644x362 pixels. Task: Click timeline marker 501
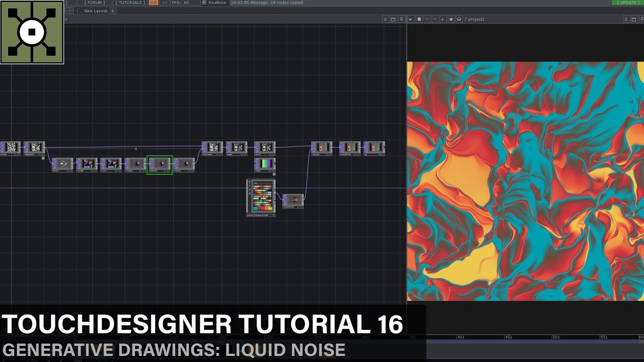pyautogui.click(x=556, y=337)
